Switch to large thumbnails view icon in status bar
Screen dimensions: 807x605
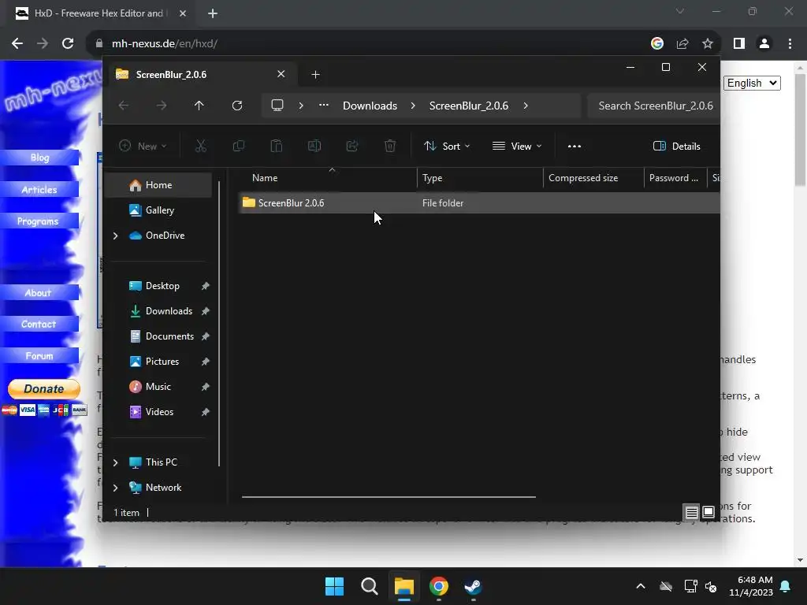pos(708,512)
